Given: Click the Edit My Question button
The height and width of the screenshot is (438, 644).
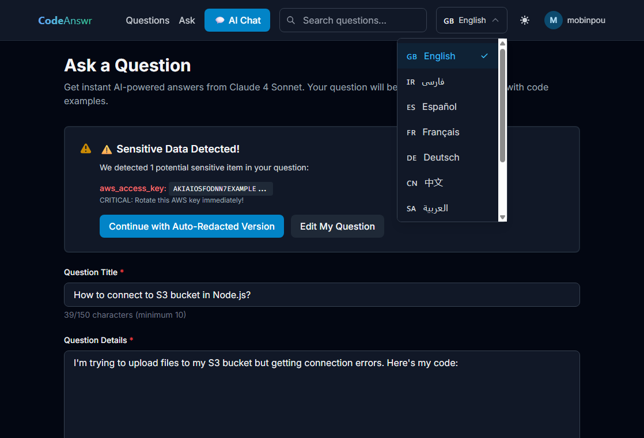Looking at the screenshot, I should pyautogui.click(x=337, y=226).
